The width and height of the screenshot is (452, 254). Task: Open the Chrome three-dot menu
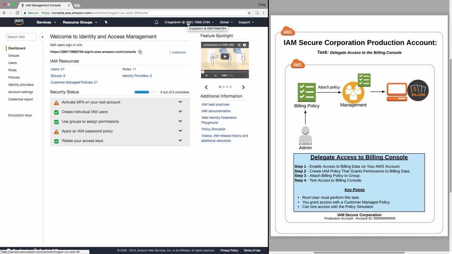(x=263, y=13)
